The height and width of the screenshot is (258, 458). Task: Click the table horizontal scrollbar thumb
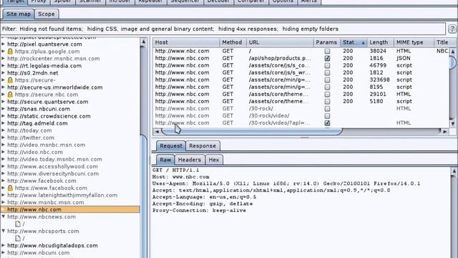pos(252,132)
